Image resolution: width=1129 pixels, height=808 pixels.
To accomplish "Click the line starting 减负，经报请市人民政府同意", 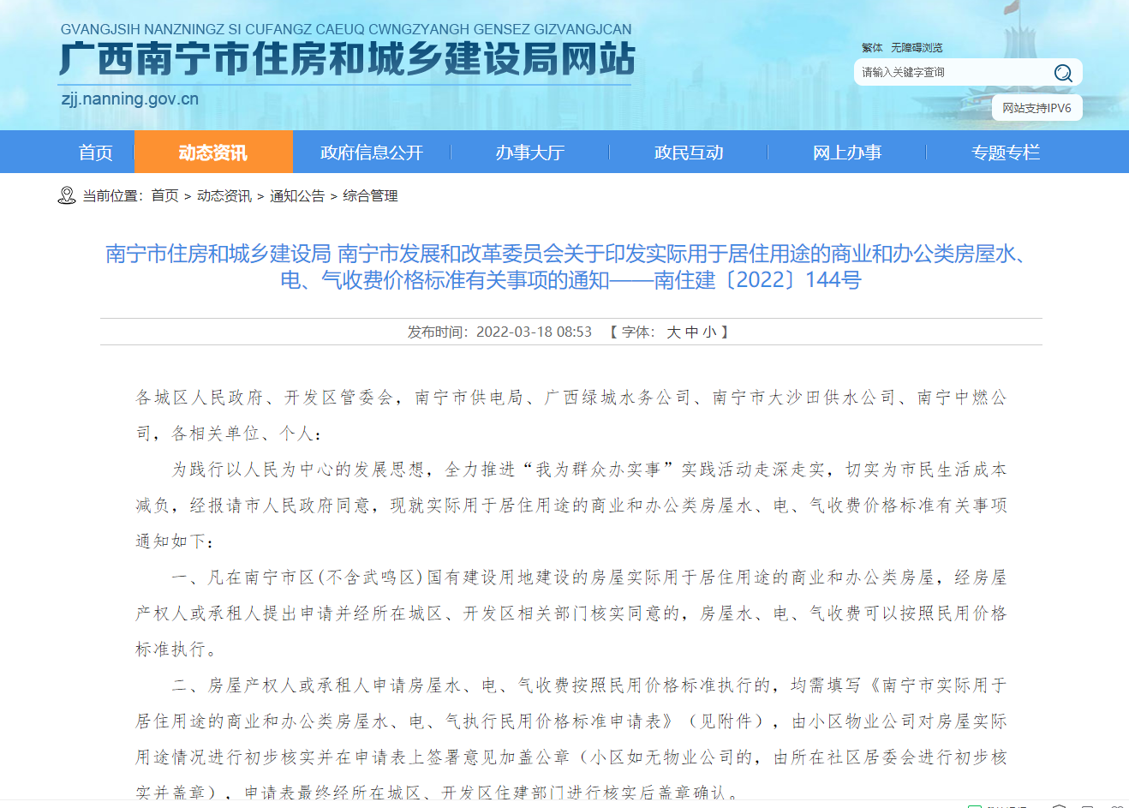I will (x=571, y=506).
